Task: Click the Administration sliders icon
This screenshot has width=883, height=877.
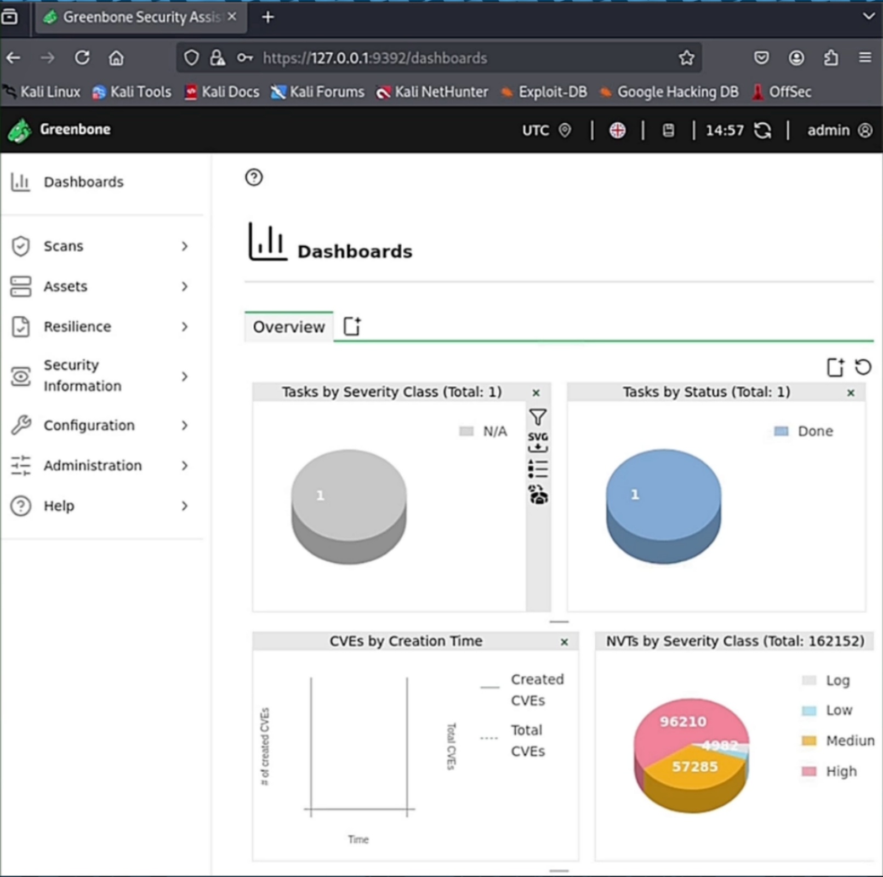Action: tap(21, 465)
